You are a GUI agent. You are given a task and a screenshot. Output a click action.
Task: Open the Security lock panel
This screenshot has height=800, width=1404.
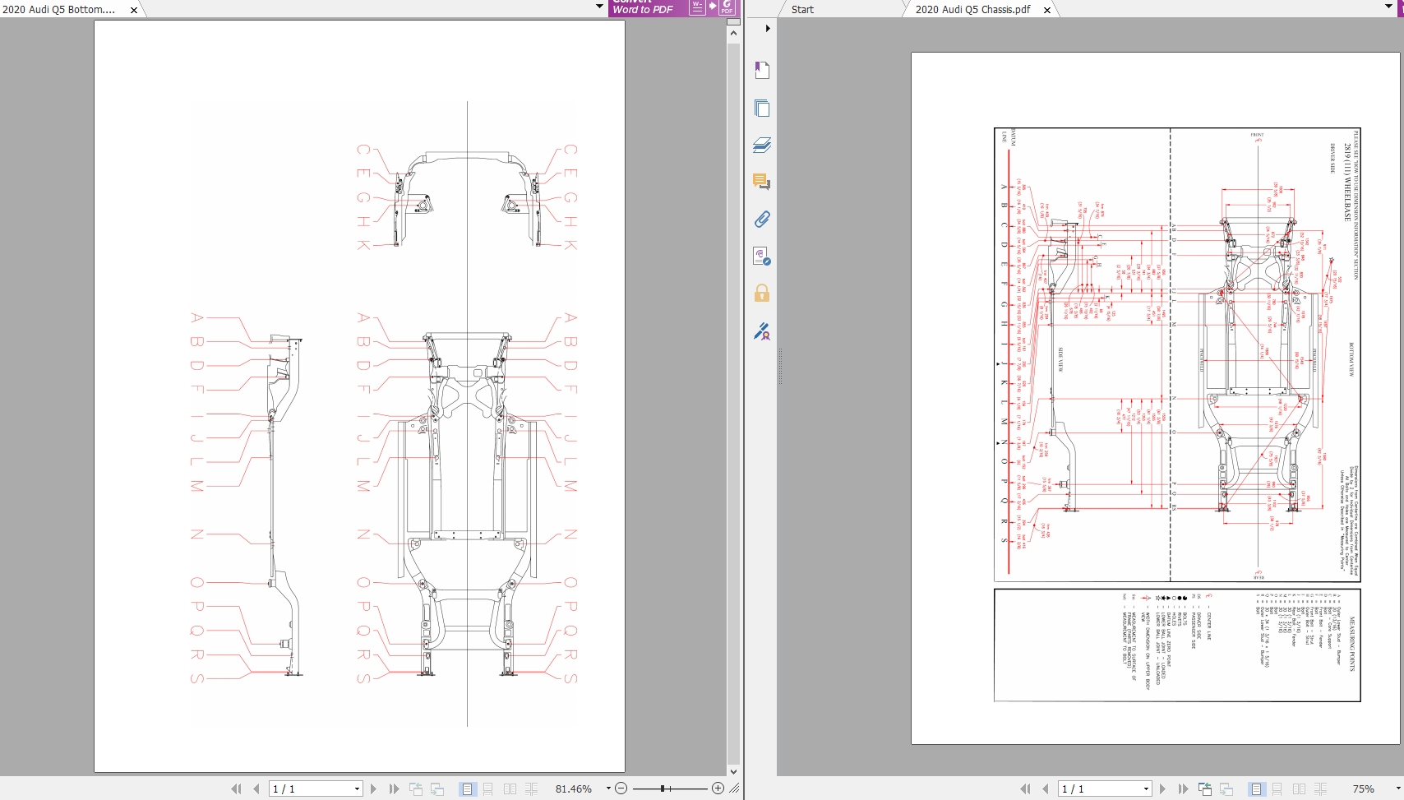[762, 294]
